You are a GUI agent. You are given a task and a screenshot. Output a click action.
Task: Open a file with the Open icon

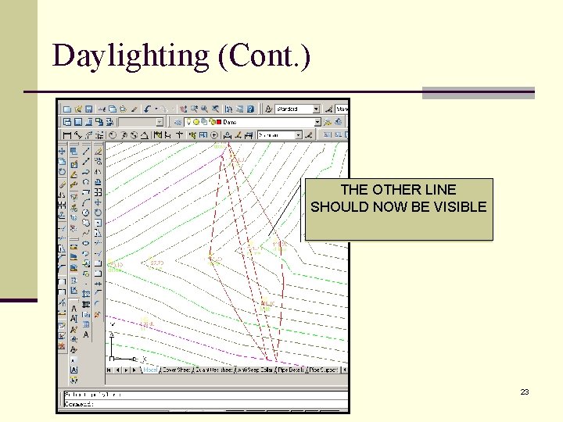[78, 109]
